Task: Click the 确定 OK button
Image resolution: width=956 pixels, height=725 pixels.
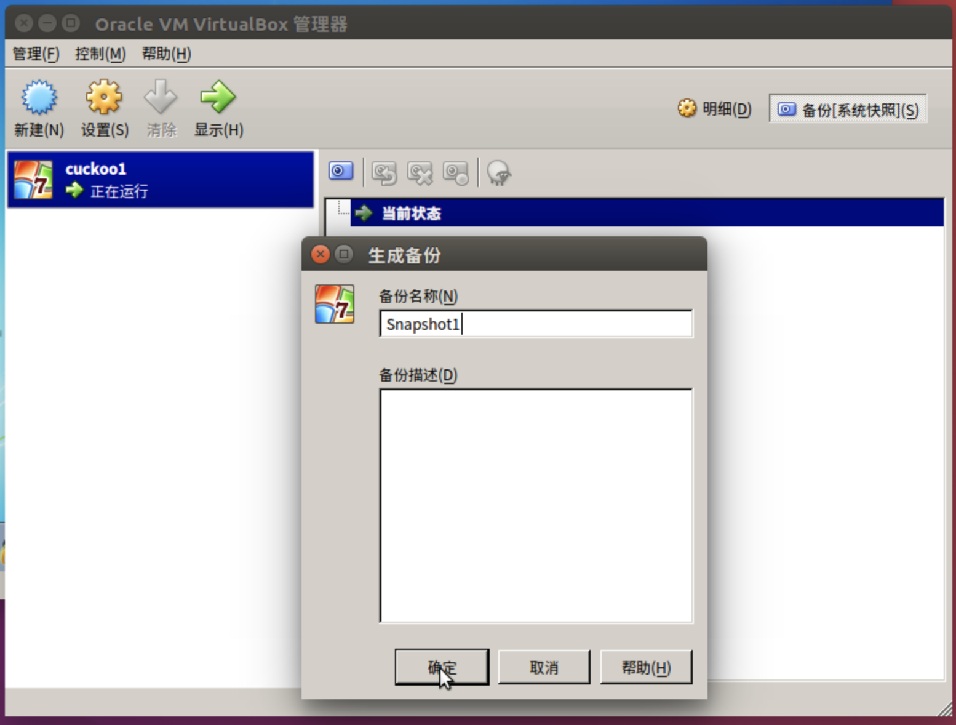Action: pos(442,667)
